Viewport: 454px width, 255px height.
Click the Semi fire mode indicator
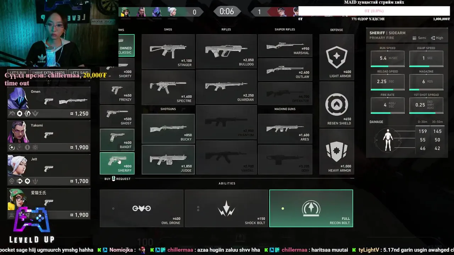click(x=419, y=38)
